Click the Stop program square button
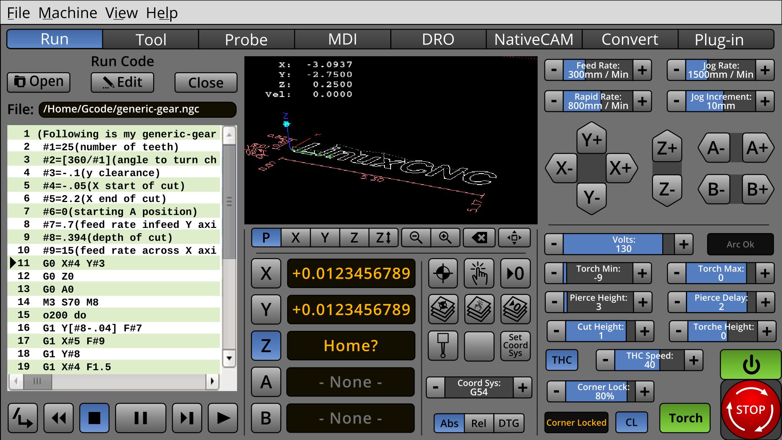This screenshot has height=440, width=782. coord(94,418)
